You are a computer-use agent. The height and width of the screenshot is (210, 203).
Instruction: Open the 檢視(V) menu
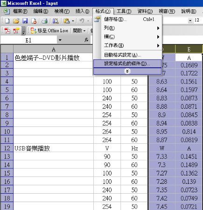62,11
